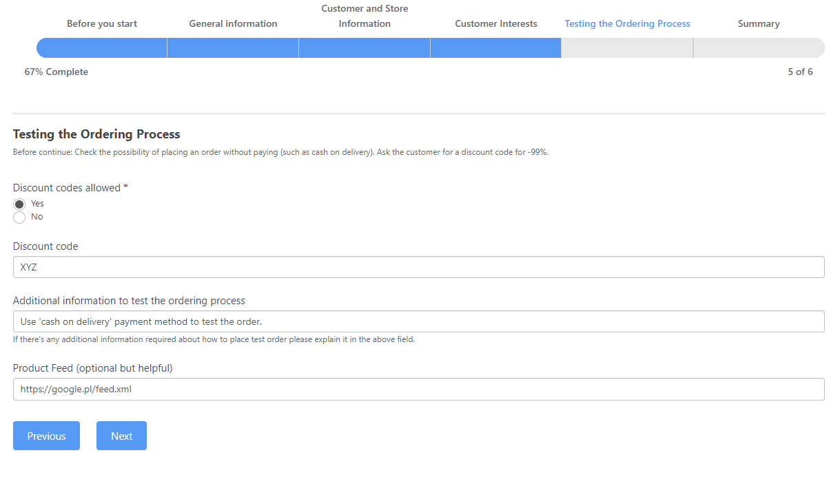Screen dimensions: 829x479
Task: Click the 'Testing the Ordering Process' step label
Action: [627, 23]
